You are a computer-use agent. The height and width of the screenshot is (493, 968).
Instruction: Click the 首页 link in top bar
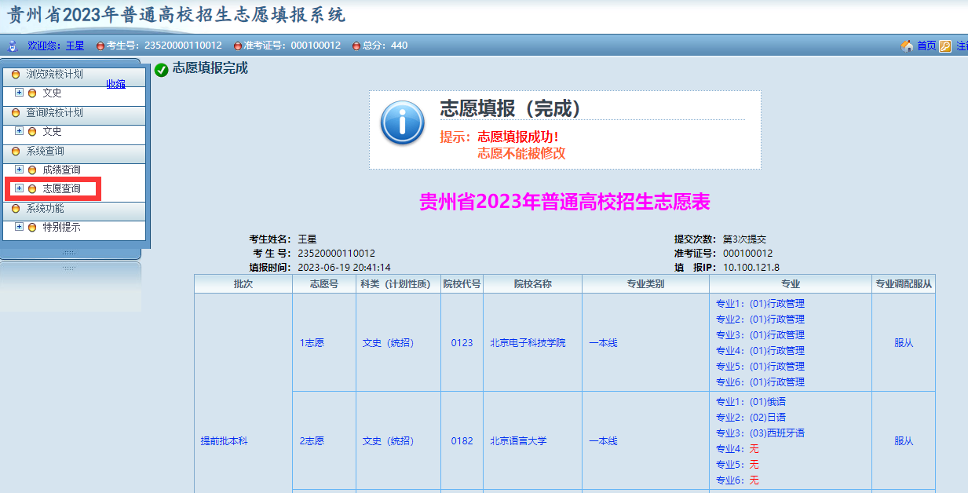[x=926, y=46]
